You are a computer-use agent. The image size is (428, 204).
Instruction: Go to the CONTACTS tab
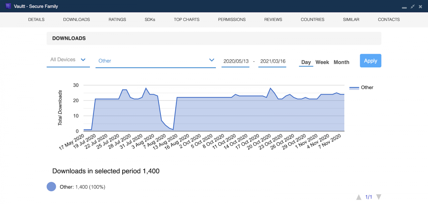(389, 19)
